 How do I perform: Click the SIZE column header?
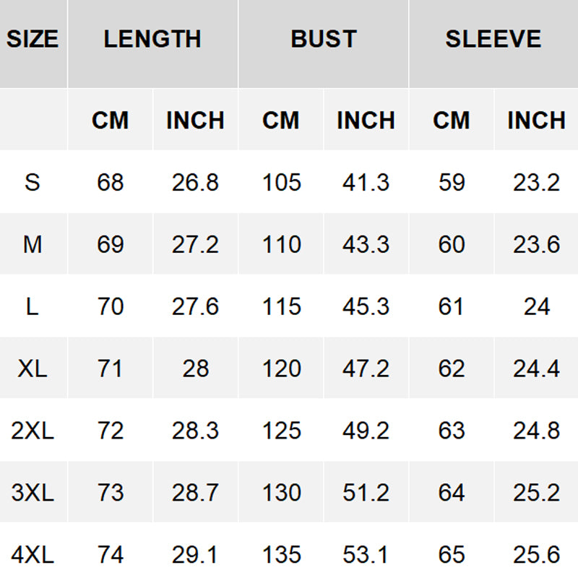click(x=33, y=39)
